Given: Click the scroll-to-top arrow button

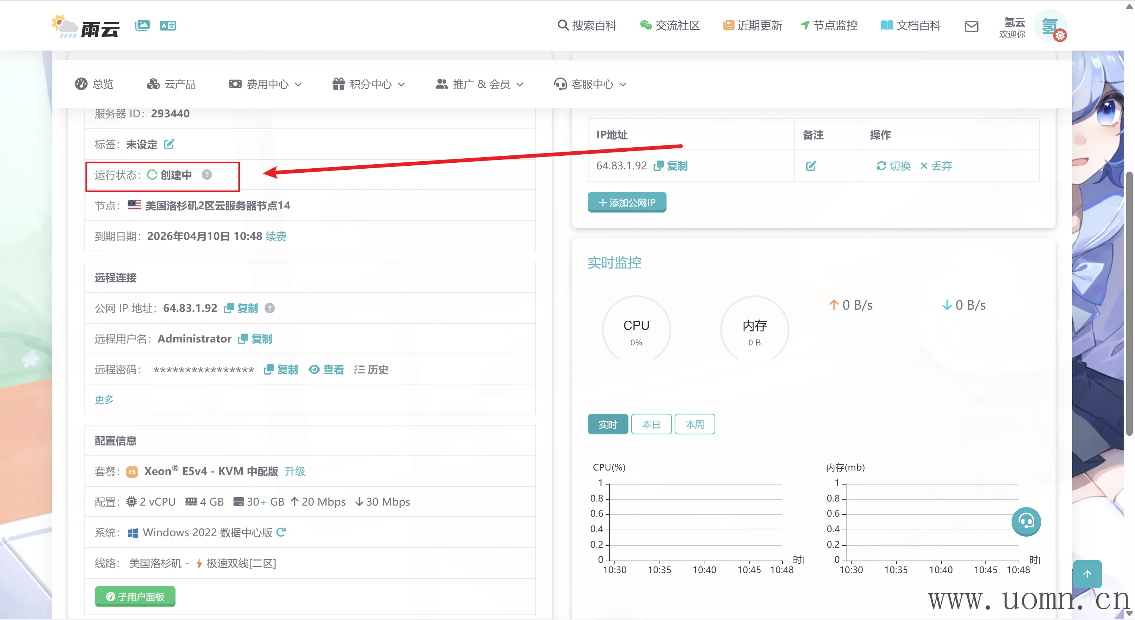Looking at the screenshot, I should 1087,574.
